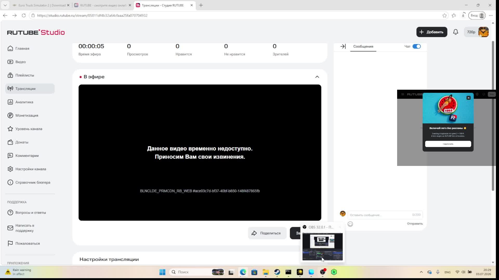499x280 pixels.
Task: Open the tab actions dropdown
Action: pos(5,5)
